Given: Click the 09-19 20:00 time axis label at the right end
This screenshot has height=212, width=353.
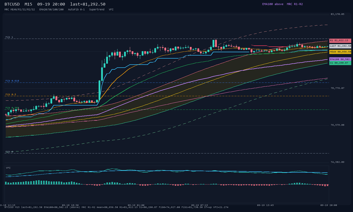Looking at the screenshot, I should pyautogui.click(x=329, y=205).
